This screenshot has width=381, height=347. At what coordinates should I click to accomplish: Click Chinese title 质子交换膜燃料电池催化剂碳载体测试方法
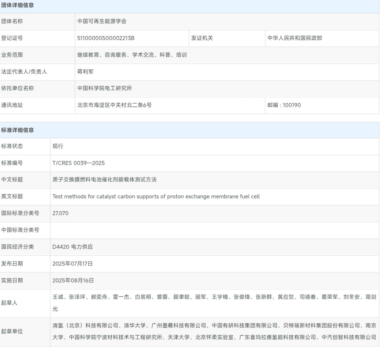[105, 179]
